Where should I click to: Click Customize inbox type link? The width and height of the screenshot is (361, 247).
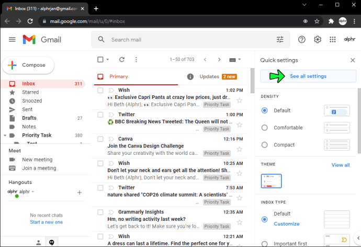tap(286, 224)
